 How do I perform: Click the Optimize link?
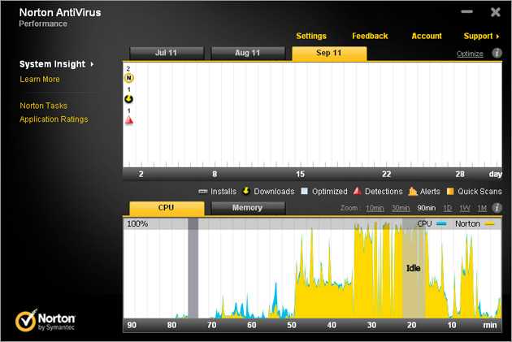[x=470, y=54]
